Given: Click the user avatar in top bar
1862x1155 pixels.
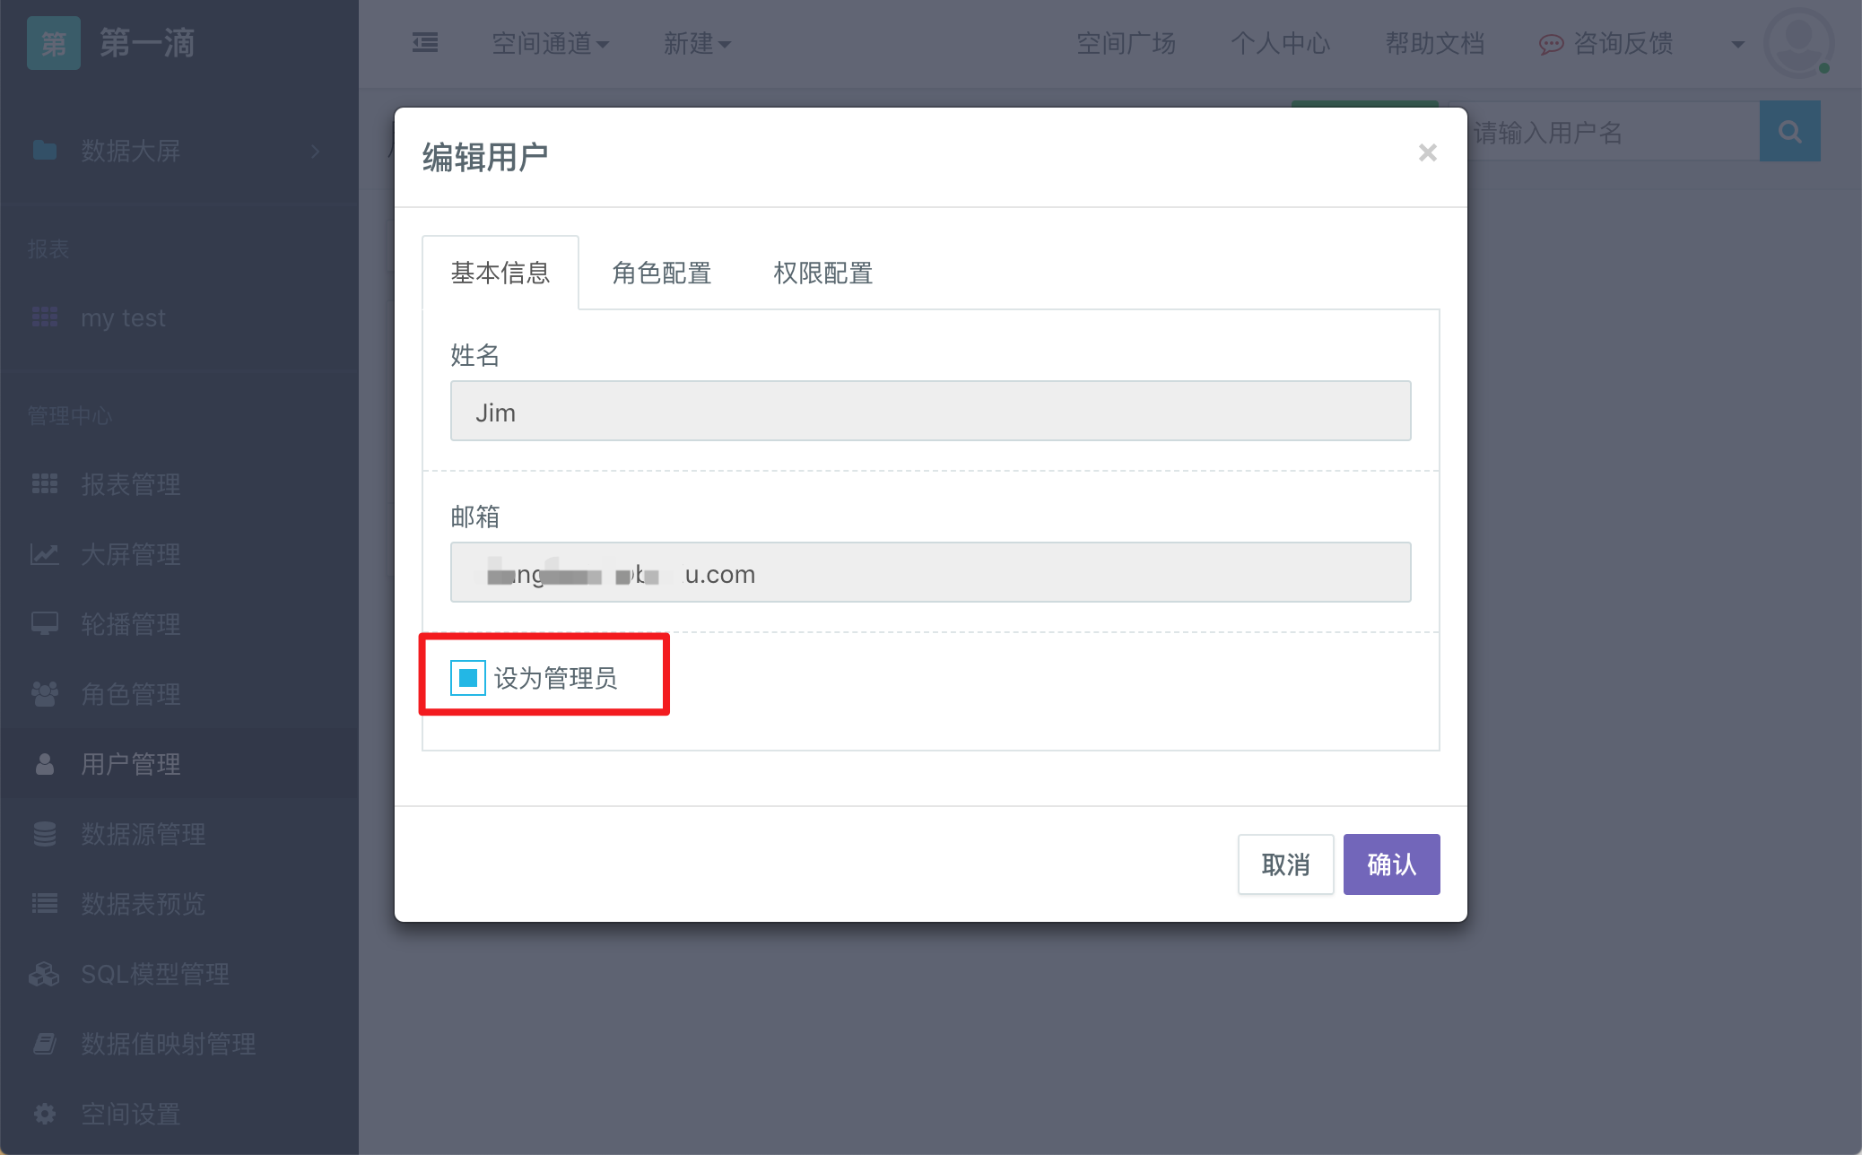Looking at the screenshot, I should pyautogui.click(x=1798, y=42).
